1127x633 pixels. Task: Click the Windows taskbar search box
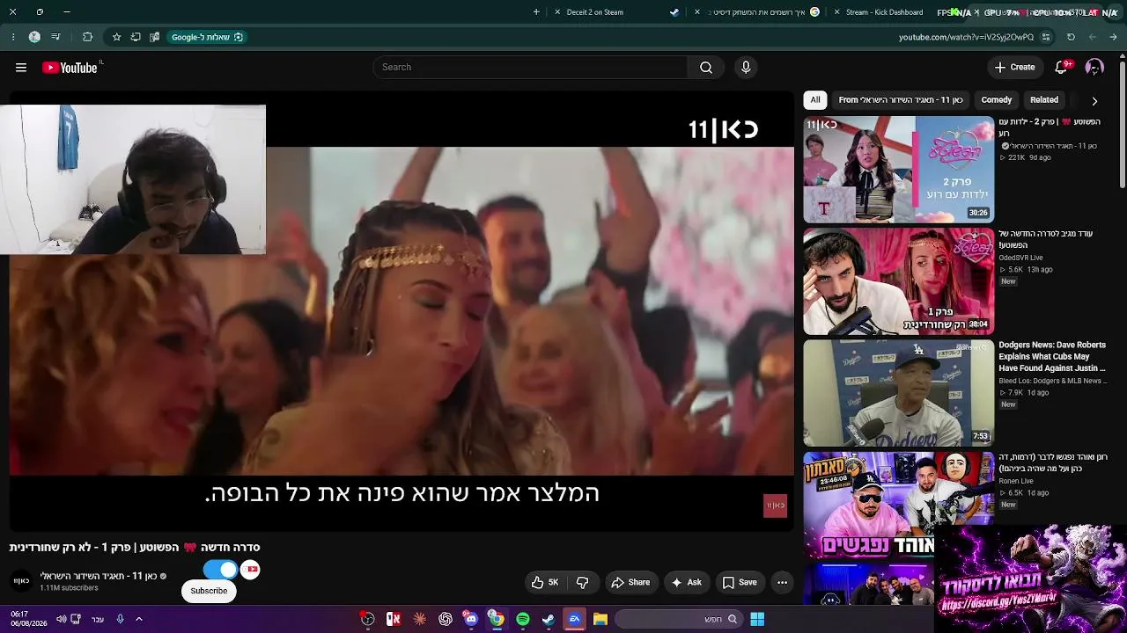678,619
